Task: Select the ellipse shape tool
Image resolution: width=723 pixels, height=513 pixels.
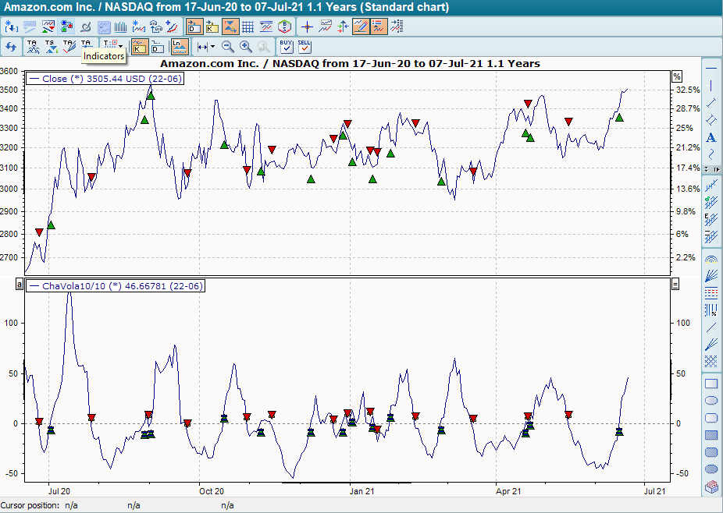Action: [x=711, y=401]
